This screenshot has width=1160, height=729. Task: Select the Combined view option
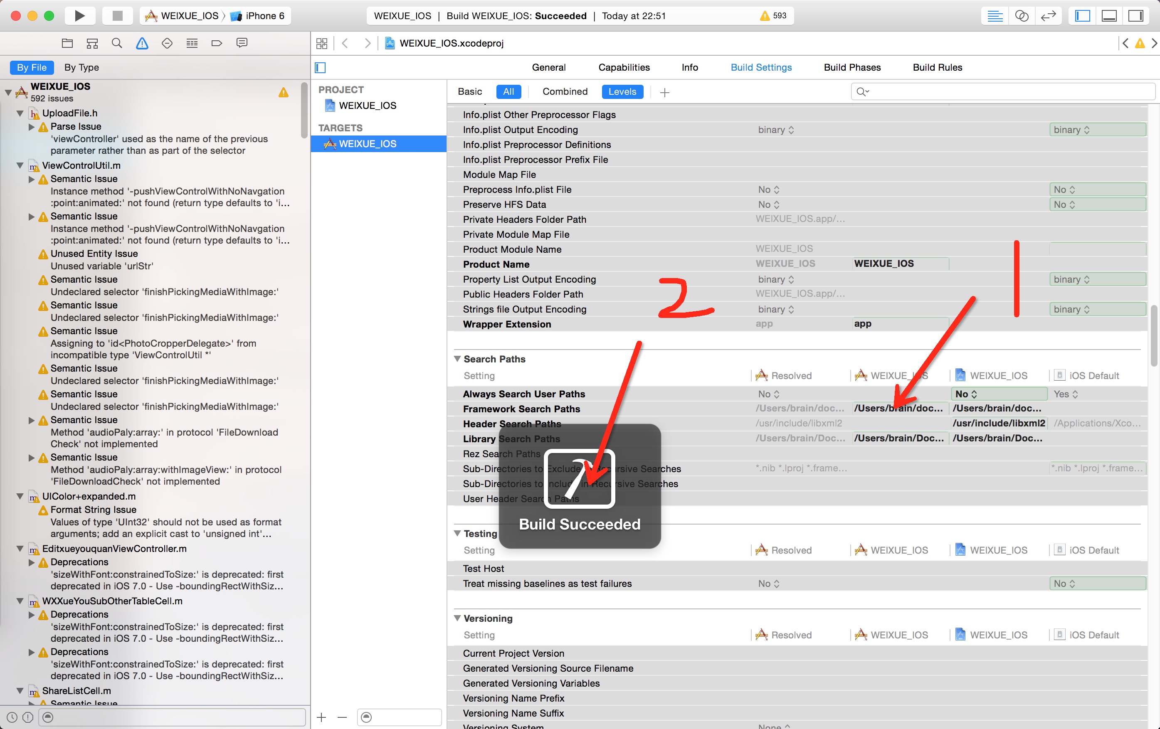pyautogui.click(x=565, y=91)
